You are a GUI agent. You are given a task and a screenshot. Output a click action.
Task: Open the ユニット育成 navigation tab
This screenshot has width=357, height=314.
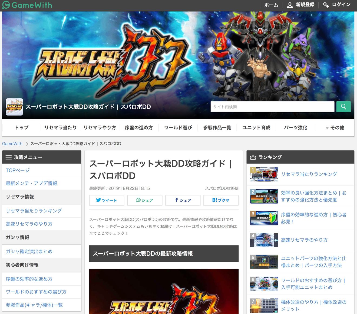pos(256,127)
